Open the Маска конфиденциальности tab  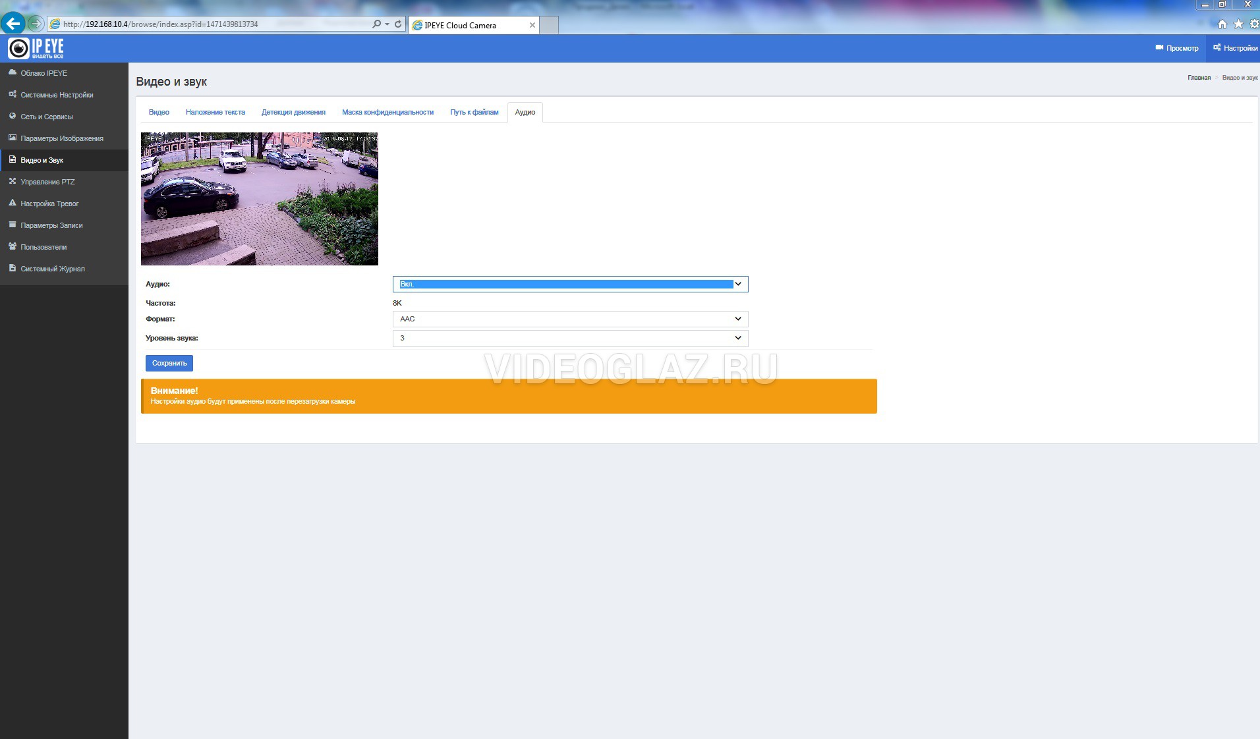[387, 112]
